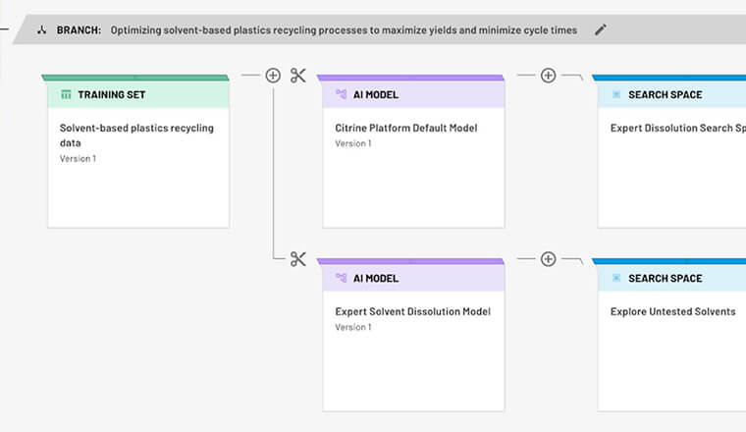The width and height of the screenshot is (746, 432).
Task: Click the TRAINING SET header label
Action: pos(112,94)
